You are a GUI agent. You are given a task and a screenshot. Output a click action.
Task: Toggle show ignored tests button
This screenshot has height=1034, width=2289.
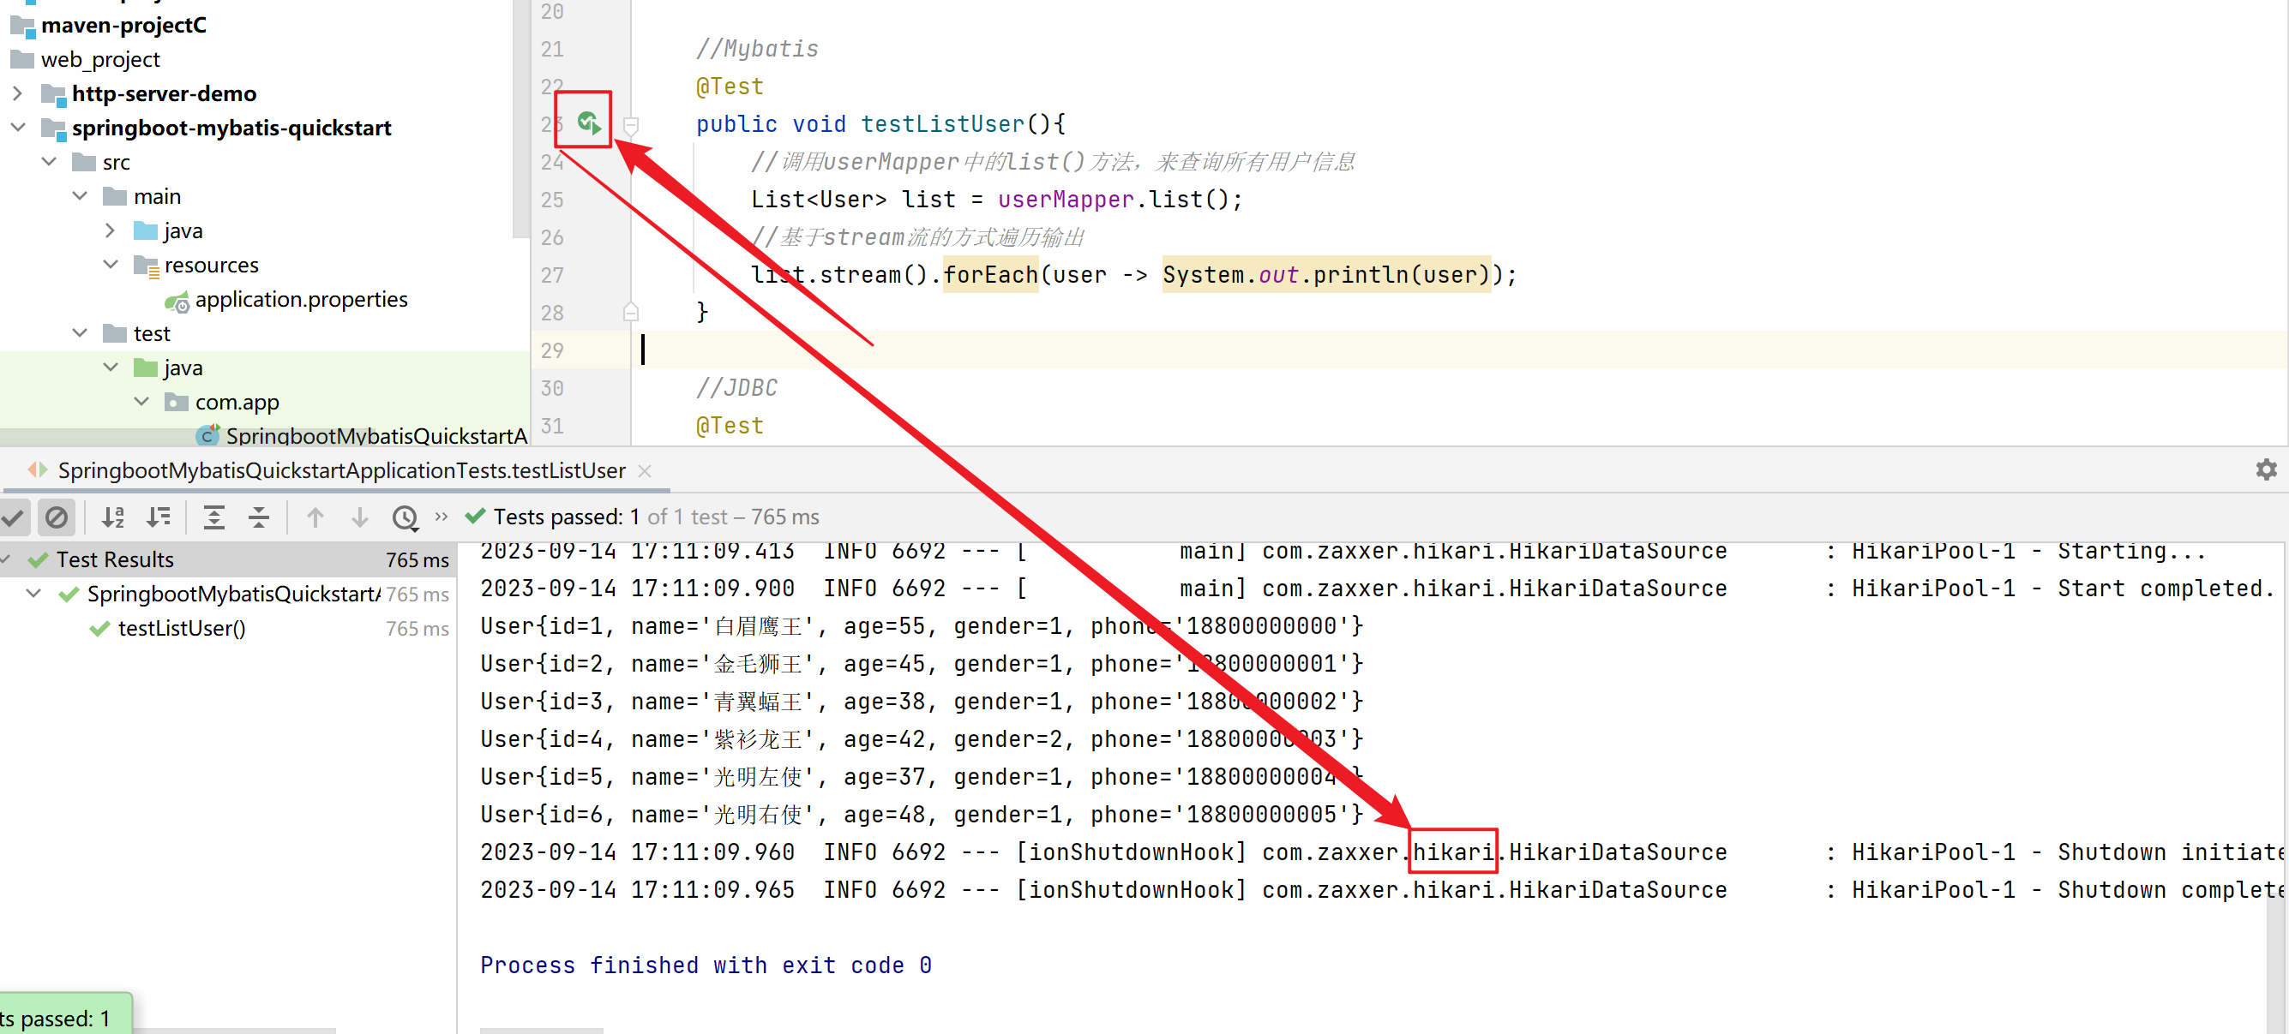point(56,517)
